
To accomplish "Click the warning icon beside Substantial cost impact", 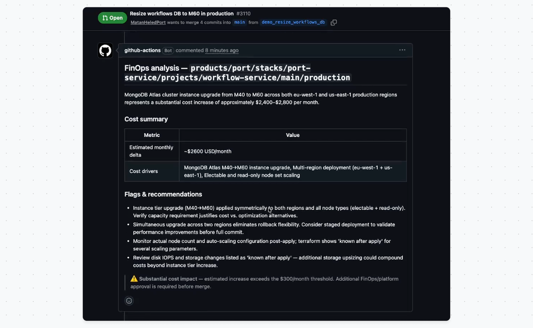I will tap(134, 279).
